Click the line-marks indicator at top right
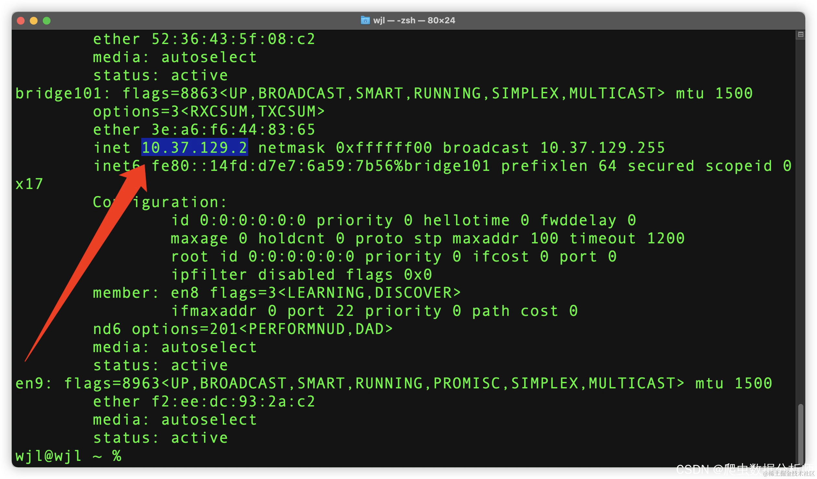Image resolution: width=817 pixels, height=479 pixels. [800, 34]
